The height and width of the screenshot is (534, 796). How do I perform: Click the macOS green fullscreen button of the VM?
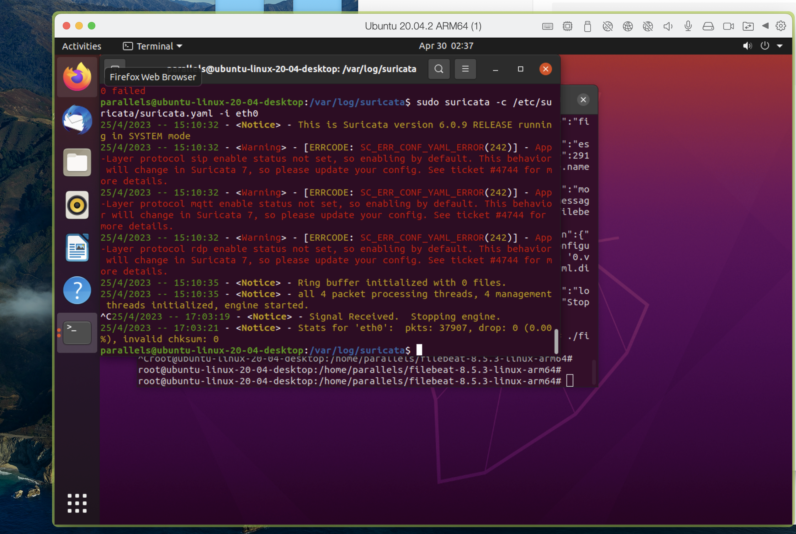point(92,26)
